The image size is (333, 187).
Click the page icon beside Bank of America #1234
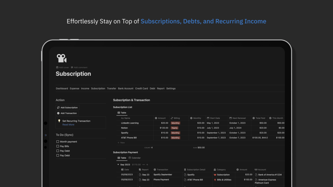click(x=256, y=175)
